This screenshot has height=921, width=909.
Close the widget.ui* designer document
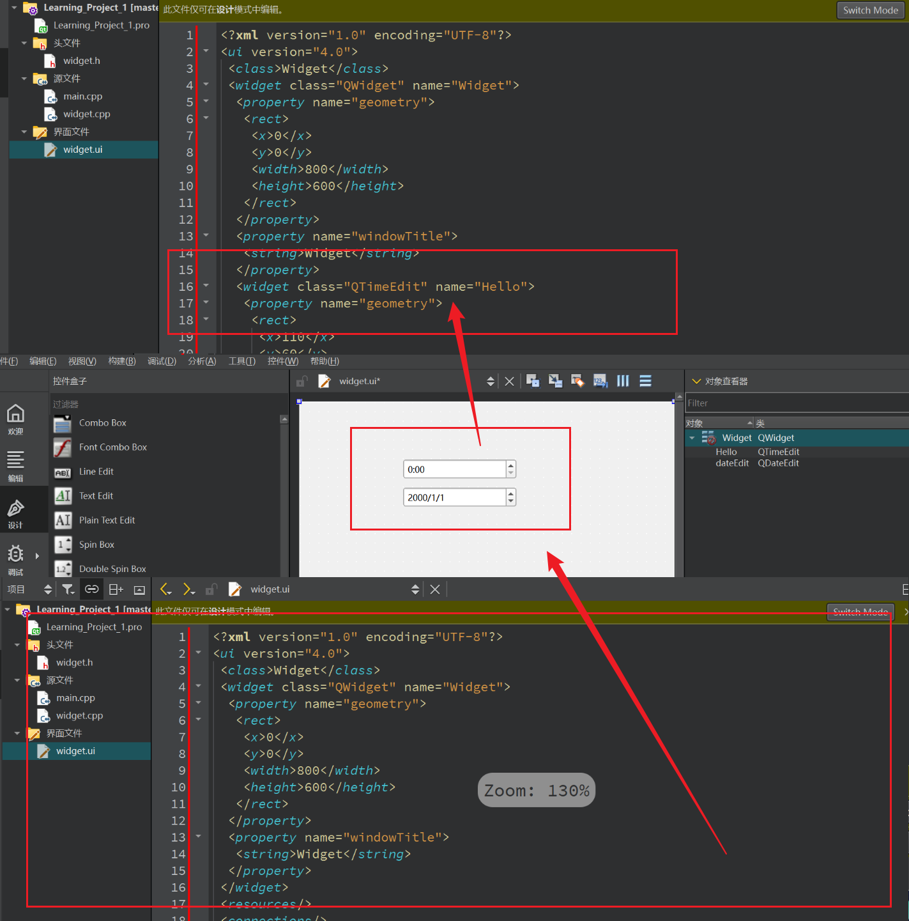[x=509, y=382]
